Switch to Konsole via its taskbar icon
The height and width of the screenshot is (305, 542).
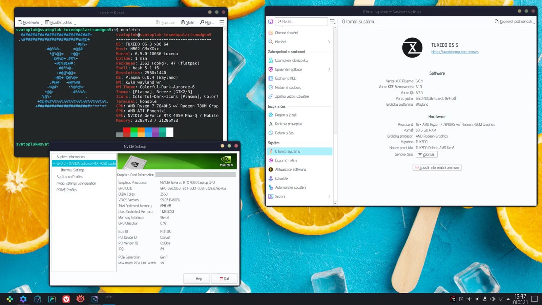click(95, 299)
